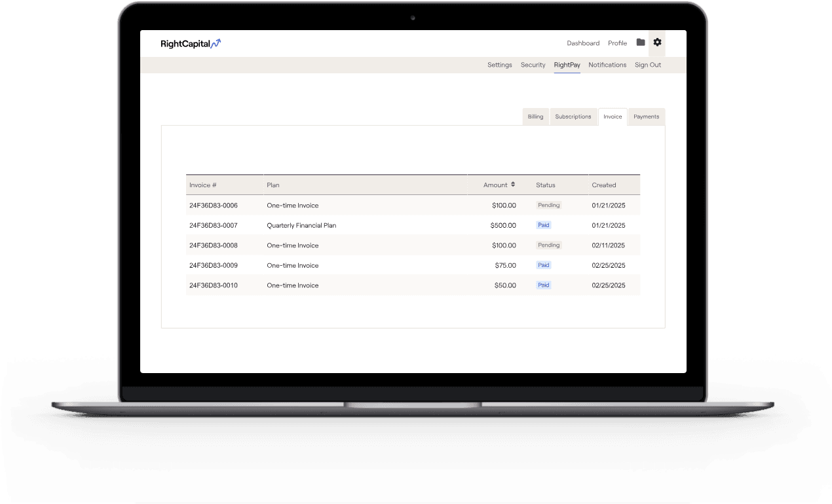Click the RightCapital logo
Viewport: 832px width, 504px height.
coord(191,44)
